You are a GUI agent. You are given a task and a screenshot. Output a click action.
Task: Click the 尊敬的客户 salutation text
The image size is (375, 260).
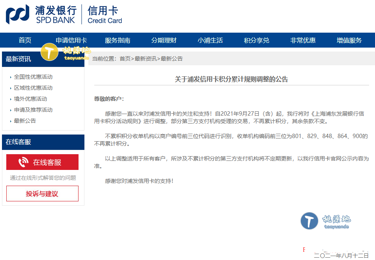point(109,99)
